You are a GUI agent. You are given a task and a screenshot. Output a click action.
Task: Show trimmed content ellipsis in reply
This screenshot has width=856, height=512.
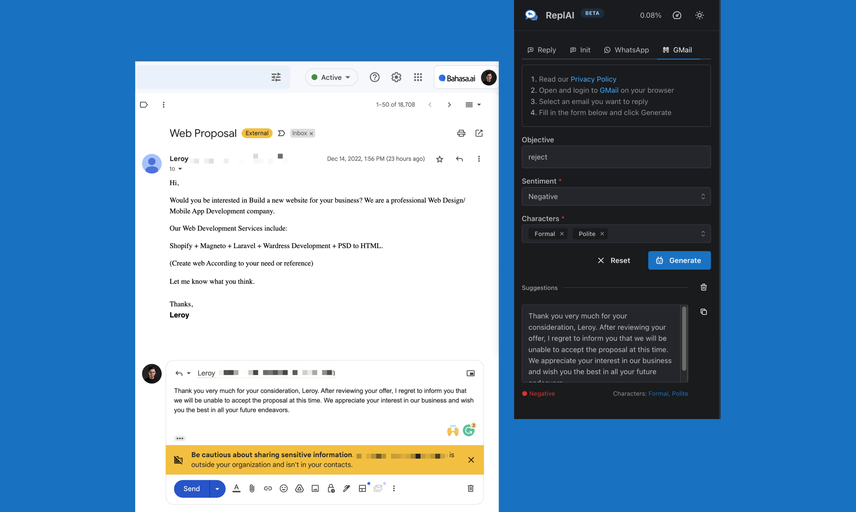[x=180, y=438]
